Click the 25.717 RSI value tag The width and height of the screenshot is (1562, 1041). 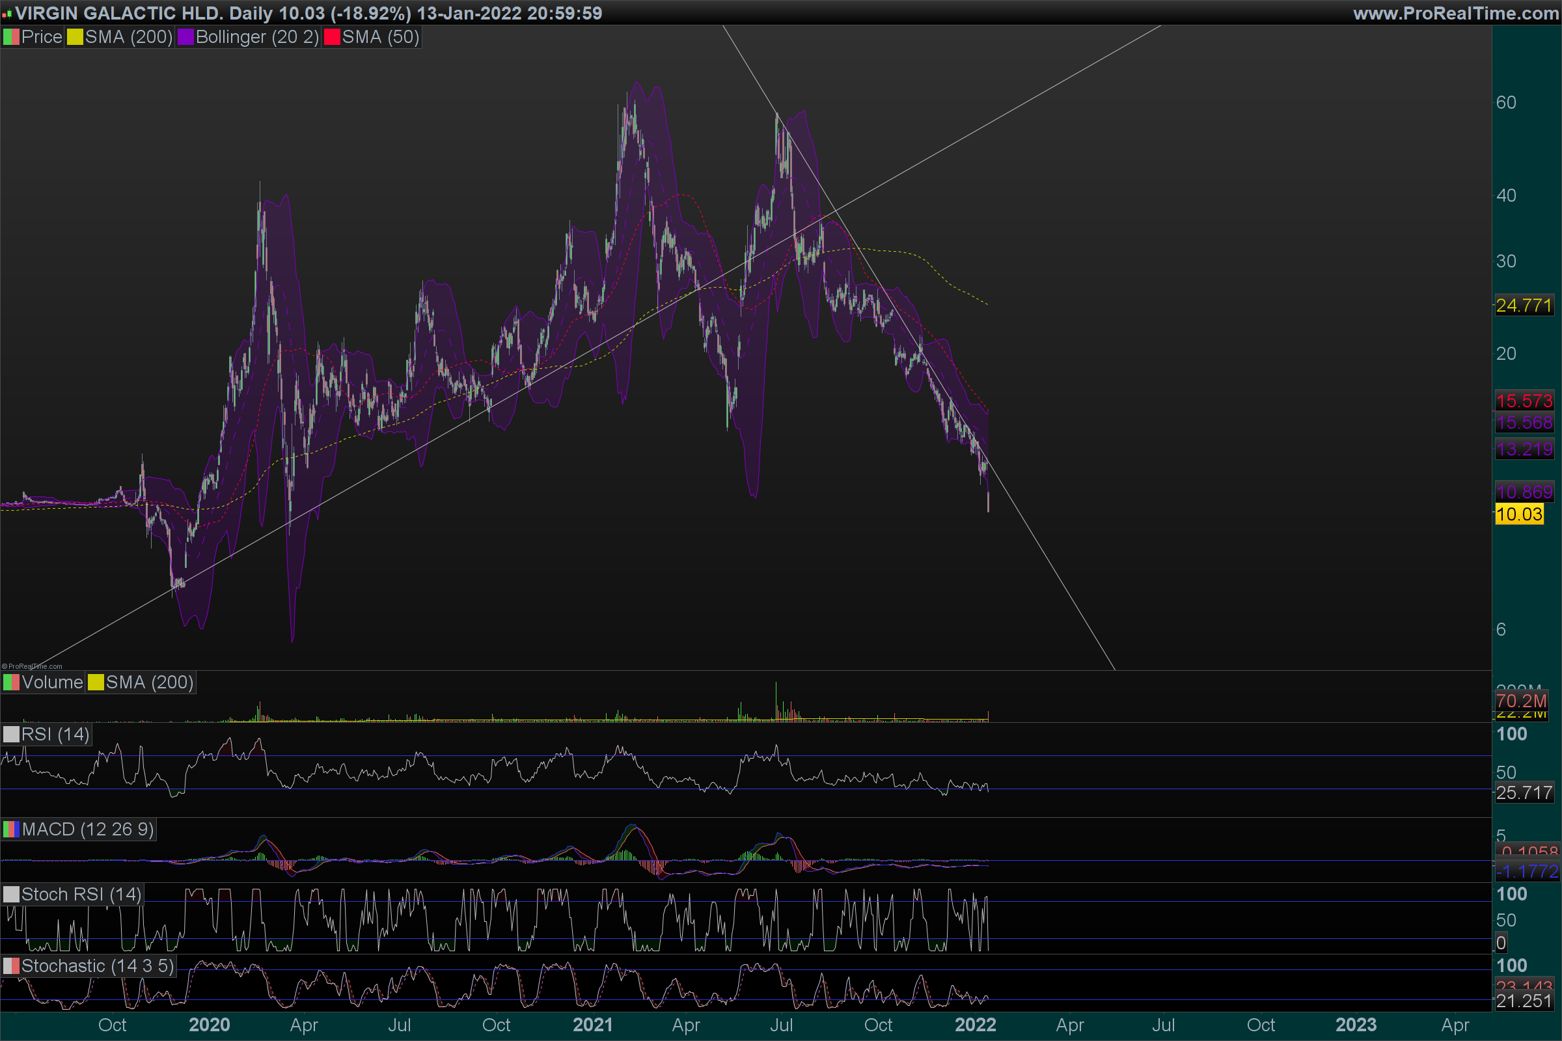coord(1524,792)
